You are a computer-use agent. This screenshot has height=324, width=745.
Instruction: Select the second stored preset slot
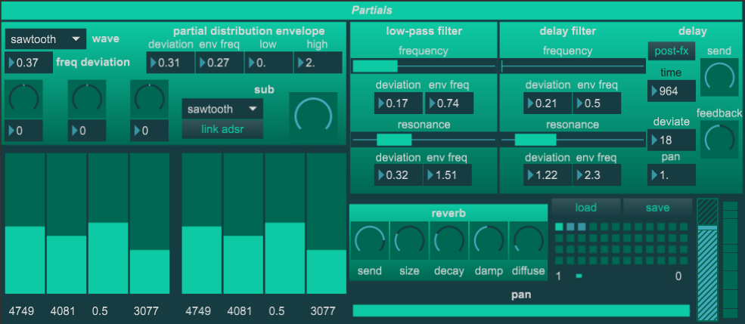pyautogui.click(x=570, y=227)
